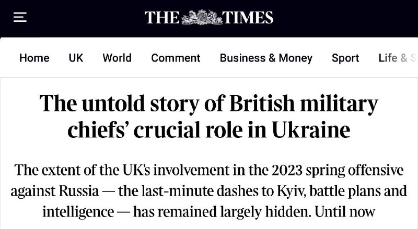Image resolution: width=418 pixels, height=229 pixels.
Task: Click headline second line ending in Ukraine
Action: [208, 130]
